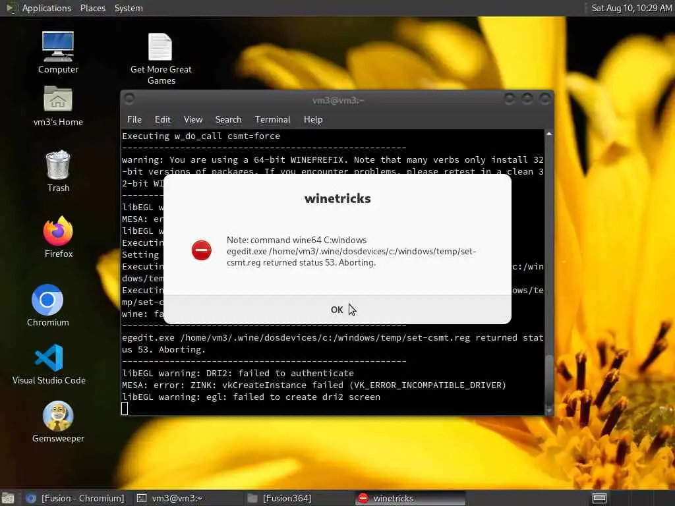Open the System menu in top panel
Image resolution: width=675 pixels, height=506 pixels.
coord(129,8)
